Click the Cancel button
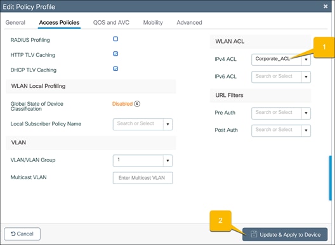Screen dimensions: 335x245 pos(22,234)
